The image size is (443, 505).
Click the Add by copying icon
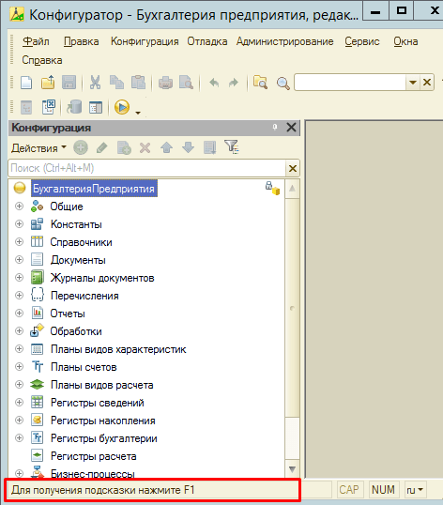(124, 148)
